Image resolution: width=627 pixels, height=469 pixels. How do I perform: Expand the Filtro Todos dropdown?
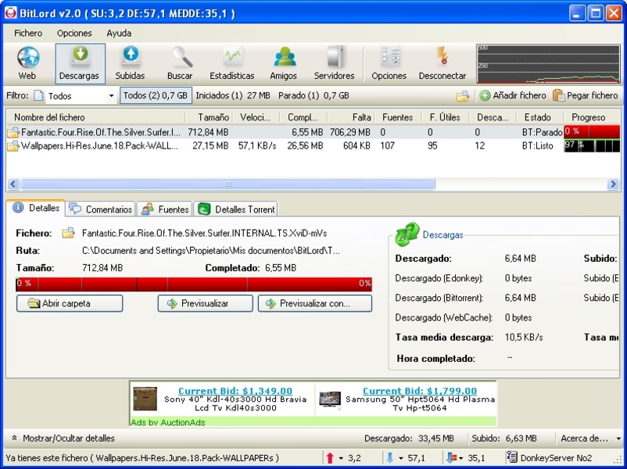pyautogui.click(x=111, y=96)
